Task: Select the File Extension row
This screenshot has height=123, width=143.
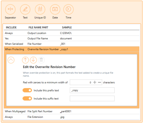Action: coord(71,117)
